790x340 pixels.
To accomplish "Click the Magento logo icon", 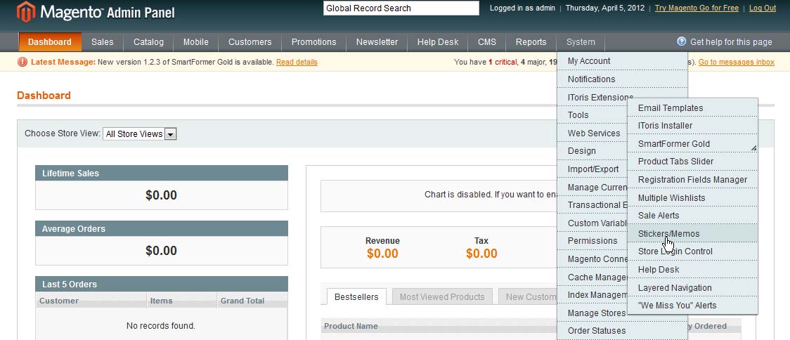I will tap(26, 11).
